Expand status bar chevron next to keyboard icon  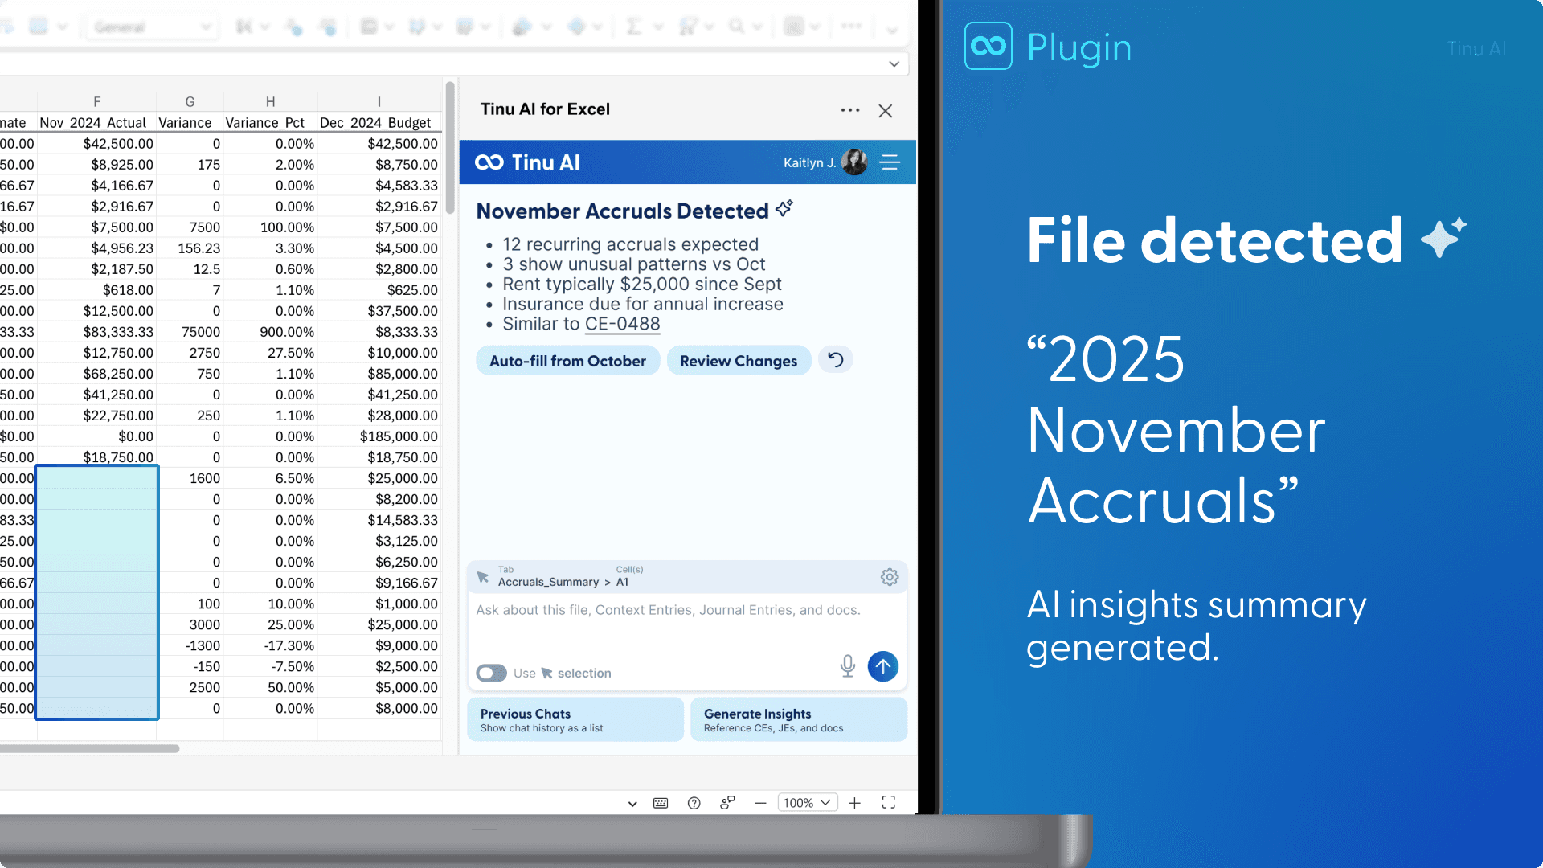pos(632,804)
